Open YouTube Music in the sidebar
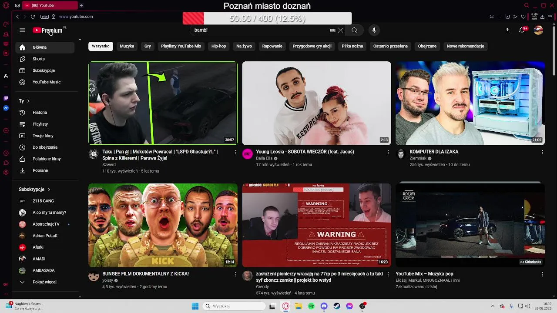This screenshot has height=313, width=557. 45,82
